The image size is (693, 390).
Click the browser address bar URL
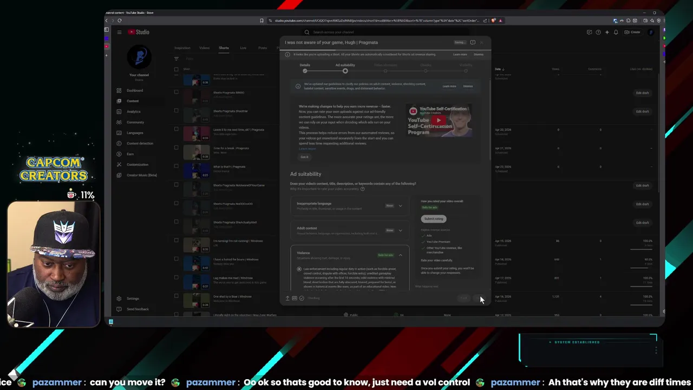(376, 21)
